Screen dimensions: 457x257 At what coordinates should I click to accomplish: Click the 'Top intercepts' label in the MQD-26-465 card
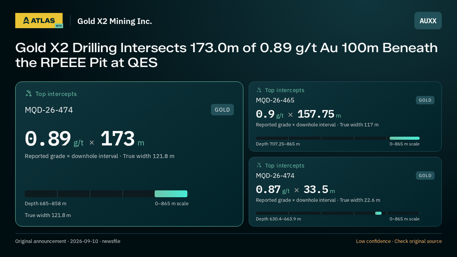click(x=284, y=90)
